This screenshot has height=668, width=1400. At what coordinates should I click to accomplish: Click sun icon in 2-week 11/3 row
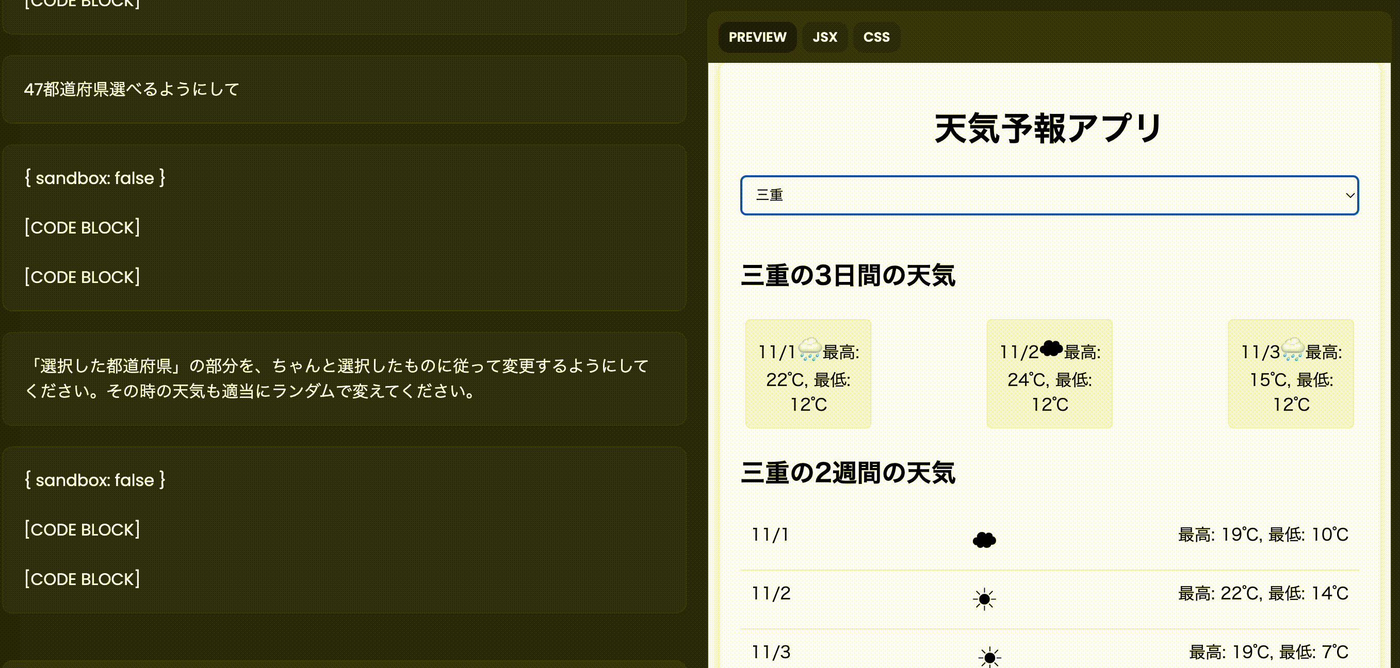pos(990,657)
